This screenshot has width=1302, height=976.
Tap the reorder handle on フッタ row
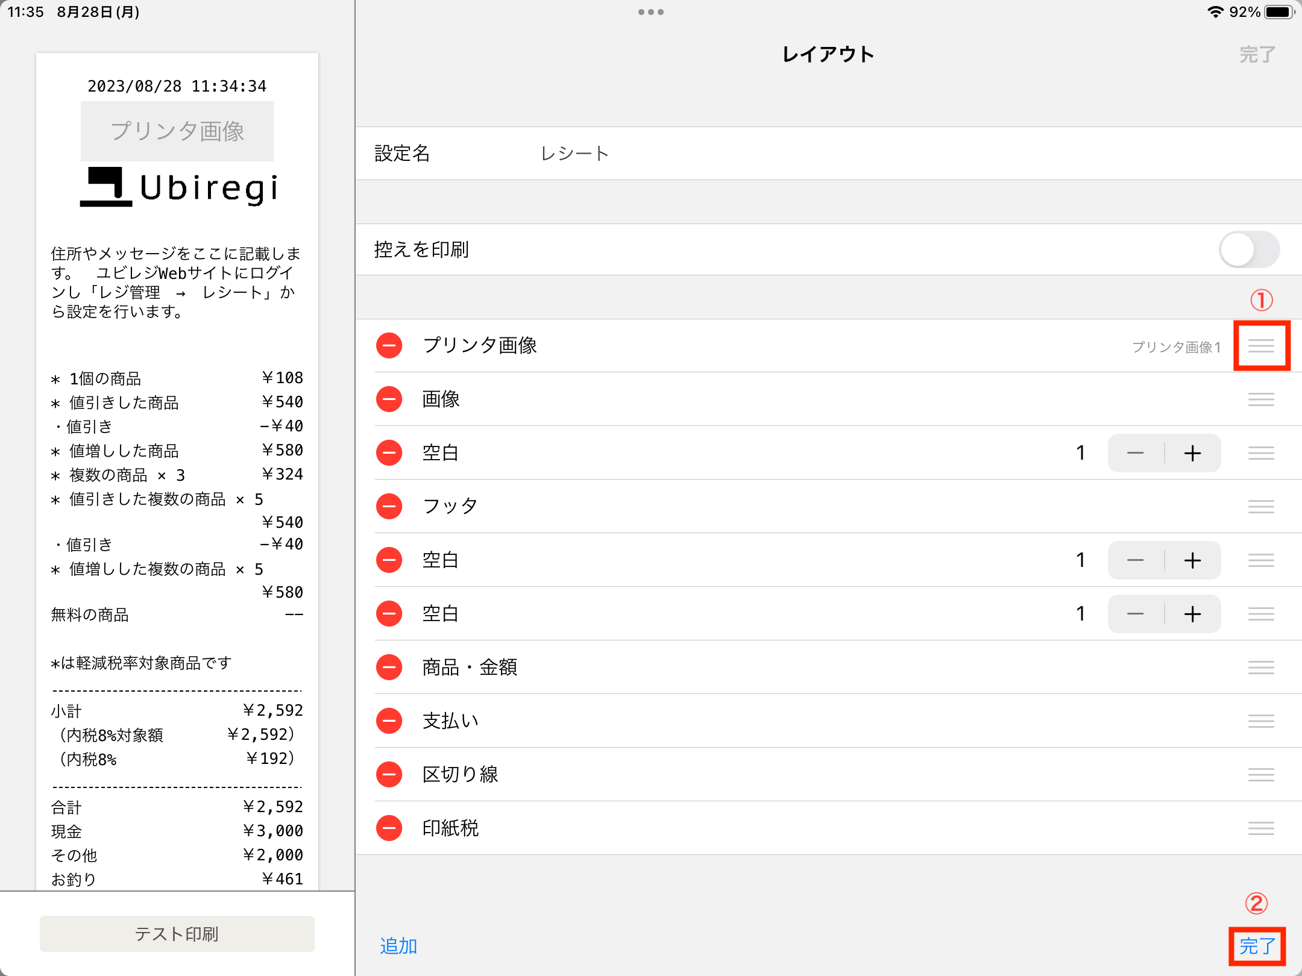pyautogui.click(x=1261, y=507)
